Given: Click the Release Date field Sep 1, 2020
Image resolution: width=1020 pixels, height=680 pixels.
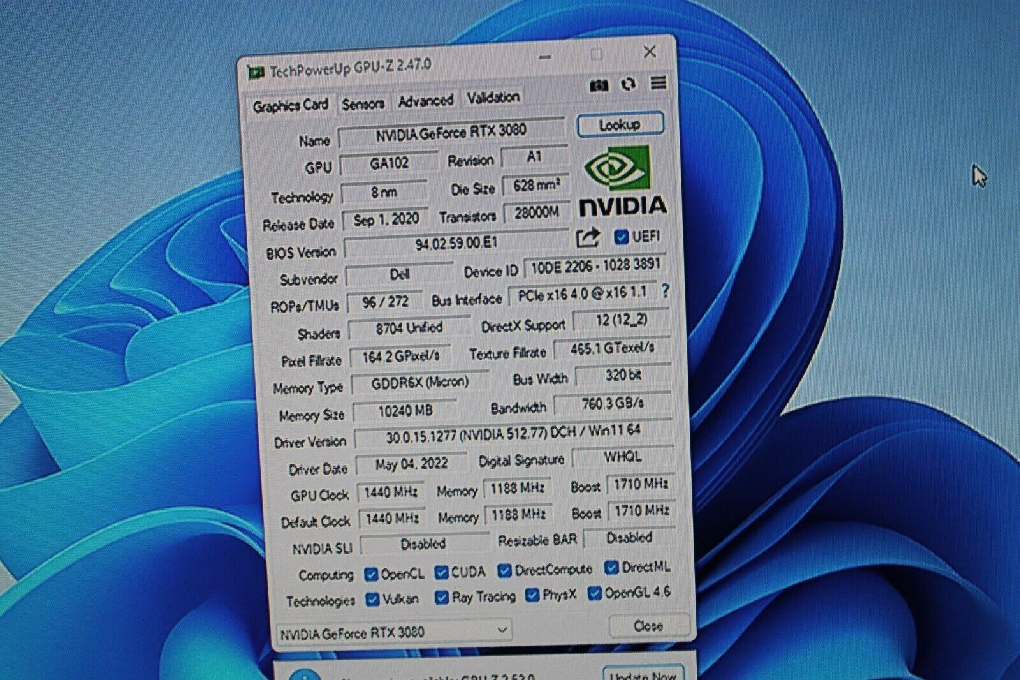Looking at the screenshot, I should point(386,219).
